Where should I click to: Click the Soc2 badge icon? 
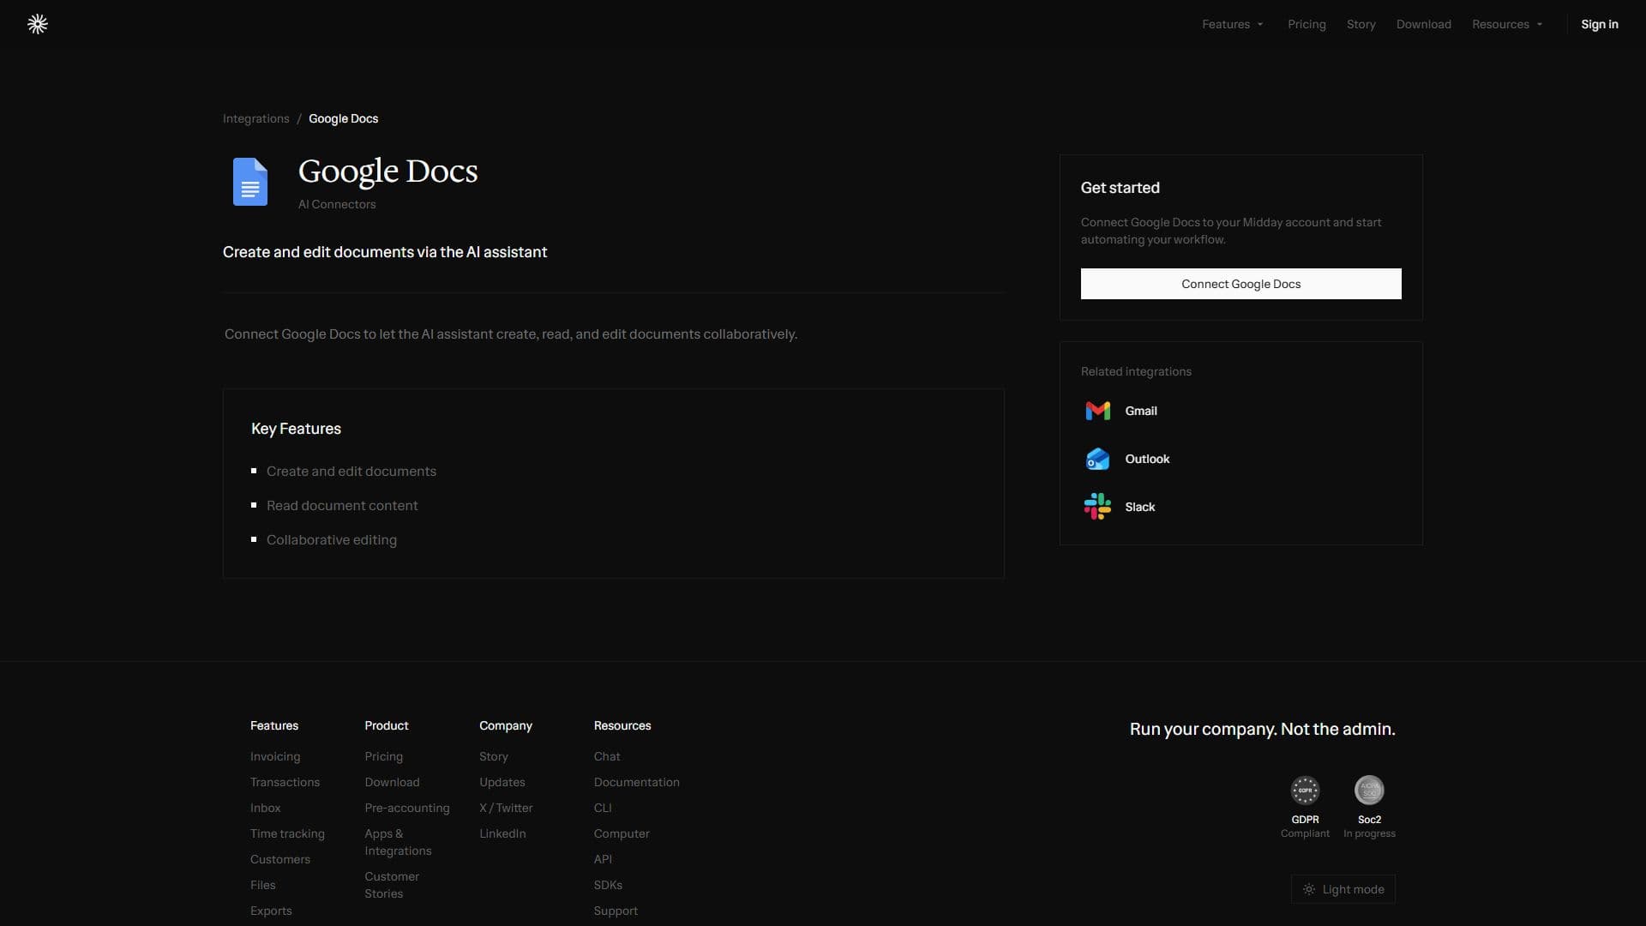(x=1369, y=790)
